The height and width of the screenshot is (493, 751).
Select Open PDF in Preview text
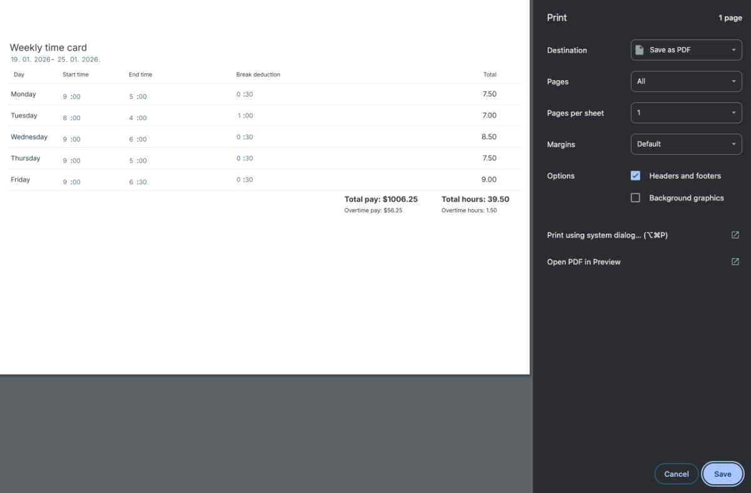(x=583, y=262)
